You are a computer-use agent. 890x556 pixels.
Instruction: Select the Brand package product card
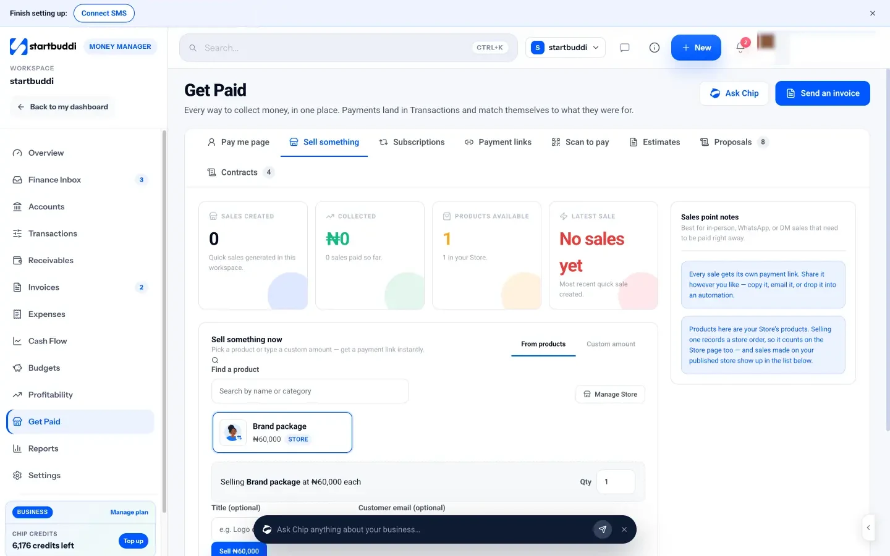282,432
